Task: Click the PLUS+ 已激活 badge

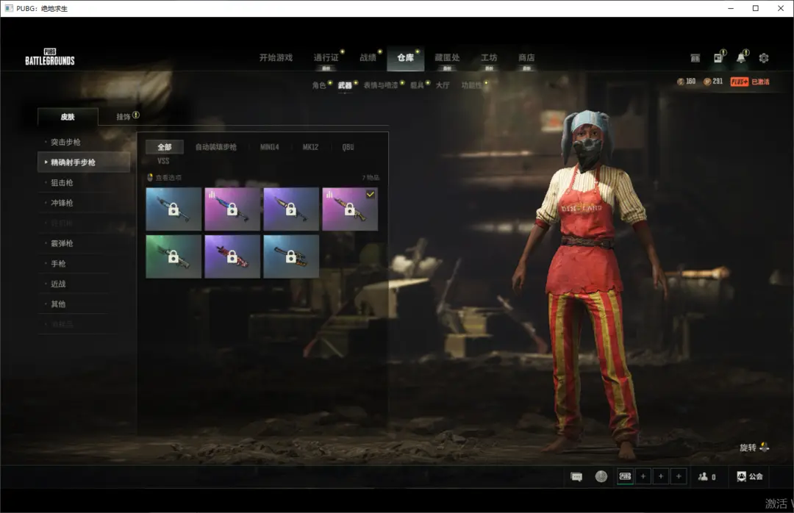Action: point(749,82)
